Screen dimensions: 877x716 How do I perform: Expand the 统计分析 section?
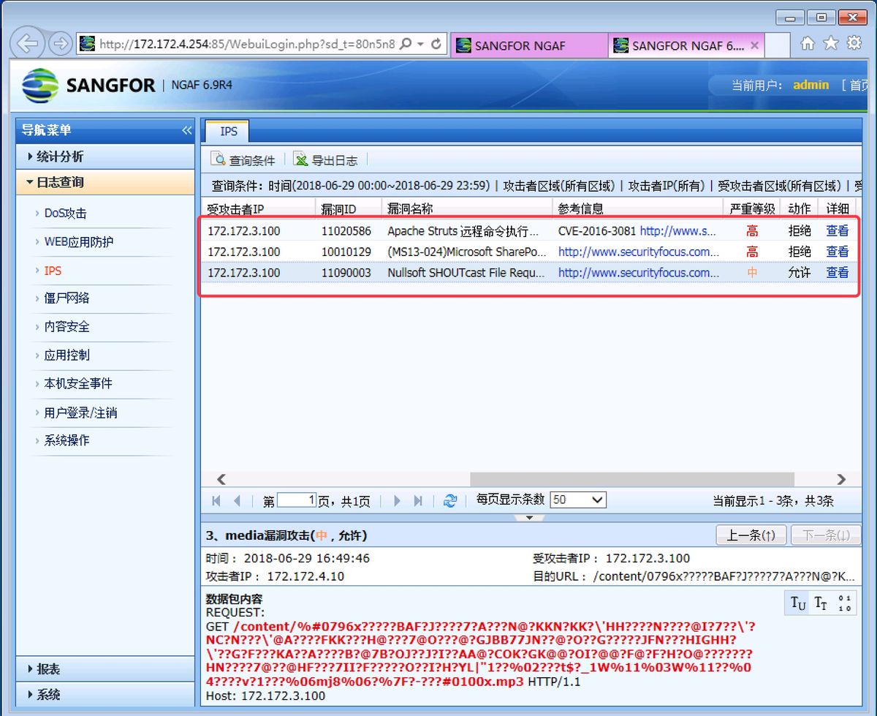click(x=105, y=157)
